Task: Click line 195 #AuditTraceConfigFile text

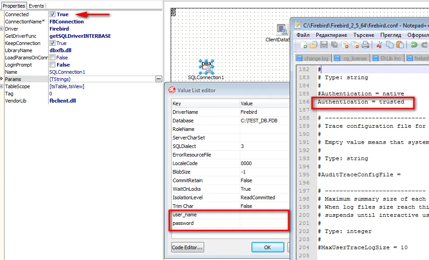Action: (359, 175)
